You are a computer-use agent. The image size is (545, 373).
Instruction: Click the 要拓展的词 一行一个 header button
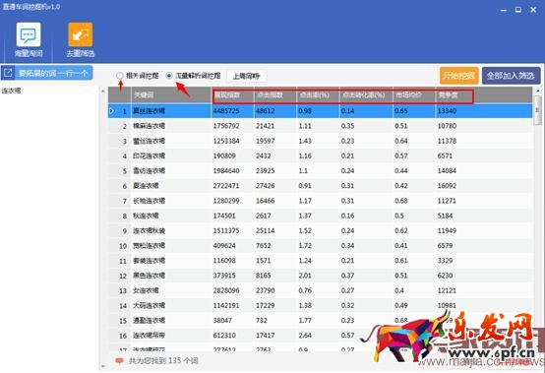tap(46, 73)
